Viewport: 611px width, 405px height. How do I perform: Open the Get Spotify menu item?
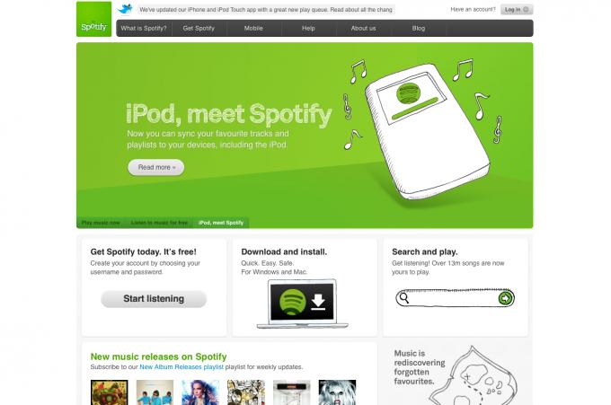tap(199, 29)
